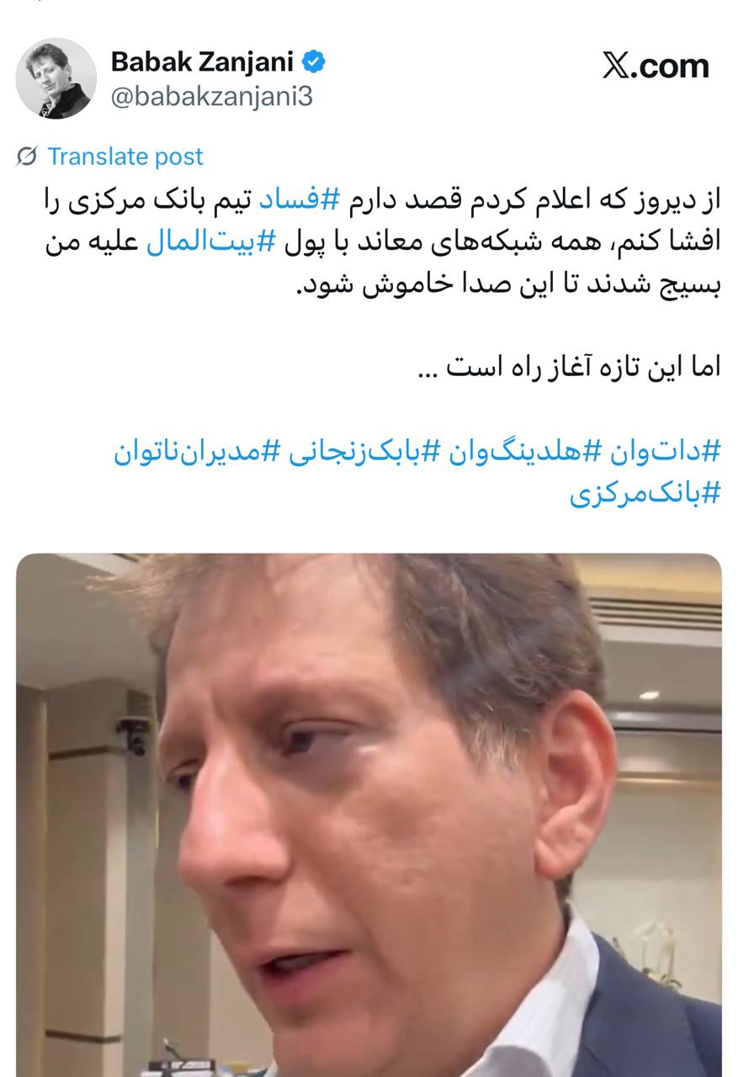Click the Translate post link
Screen dimensions: 738x1077
(x=125, y=157)
